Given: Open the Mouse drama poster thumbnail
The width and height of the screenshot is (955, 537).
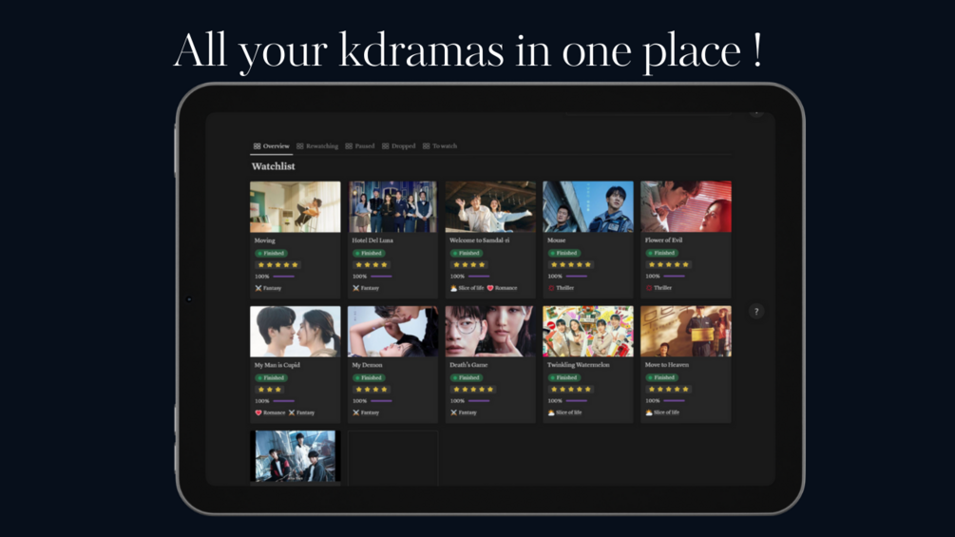Looking at the screenshot, I should [588, 206].
